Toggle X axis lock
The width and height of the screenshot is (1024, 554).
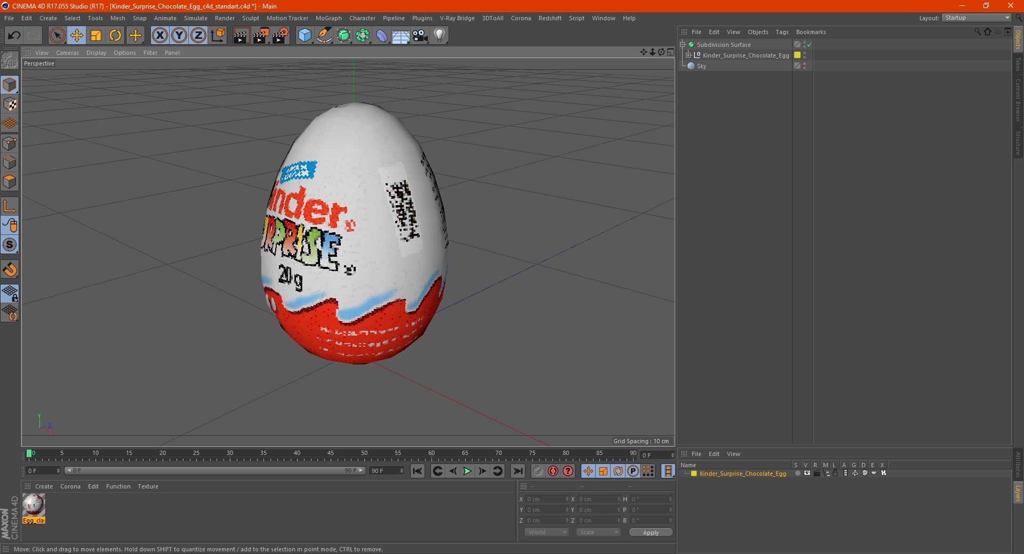pos(159,36)
